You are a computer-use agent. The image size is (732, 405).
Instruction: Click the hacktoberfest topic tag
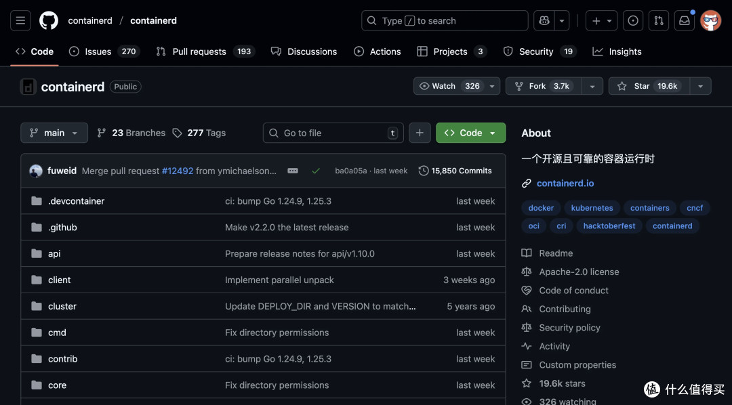pyautogui.click(x=609, y=226)
